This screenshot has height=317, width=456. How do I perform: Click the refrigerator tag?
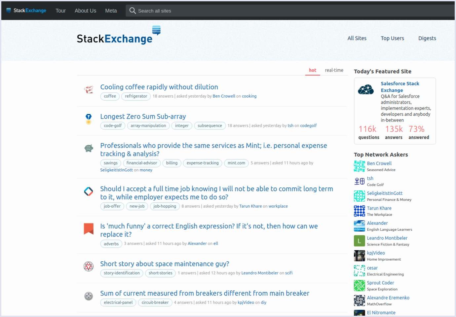pos(136,96)
